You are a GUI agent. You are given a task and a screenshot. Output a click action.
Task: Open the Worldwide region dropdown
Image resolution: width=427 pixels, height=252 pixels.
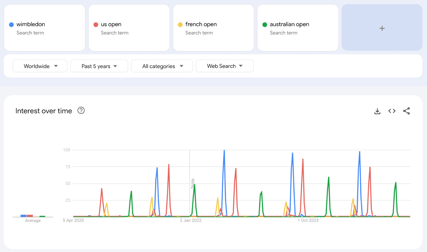pos(40,66)
